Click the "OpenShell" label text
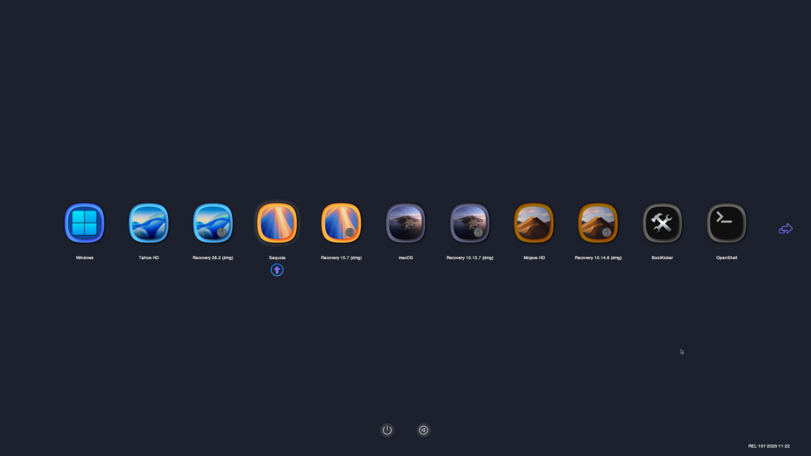 [x=726, y=258]
